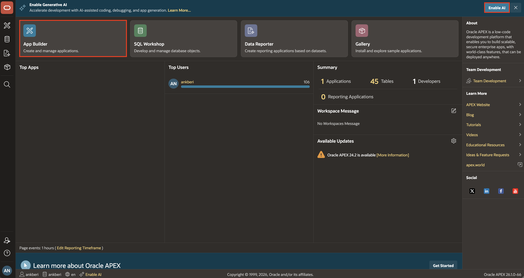Open the Help question mark icon
524x278 pixels.
(7, 253)
